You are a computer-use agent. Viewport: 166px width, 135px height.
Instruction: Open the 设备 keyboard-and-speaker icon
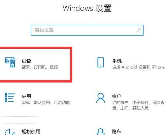tap(10, 62)
